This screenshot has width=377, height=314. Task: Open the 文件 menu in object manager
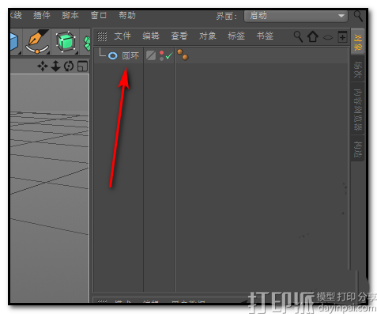tap(123, 36)
